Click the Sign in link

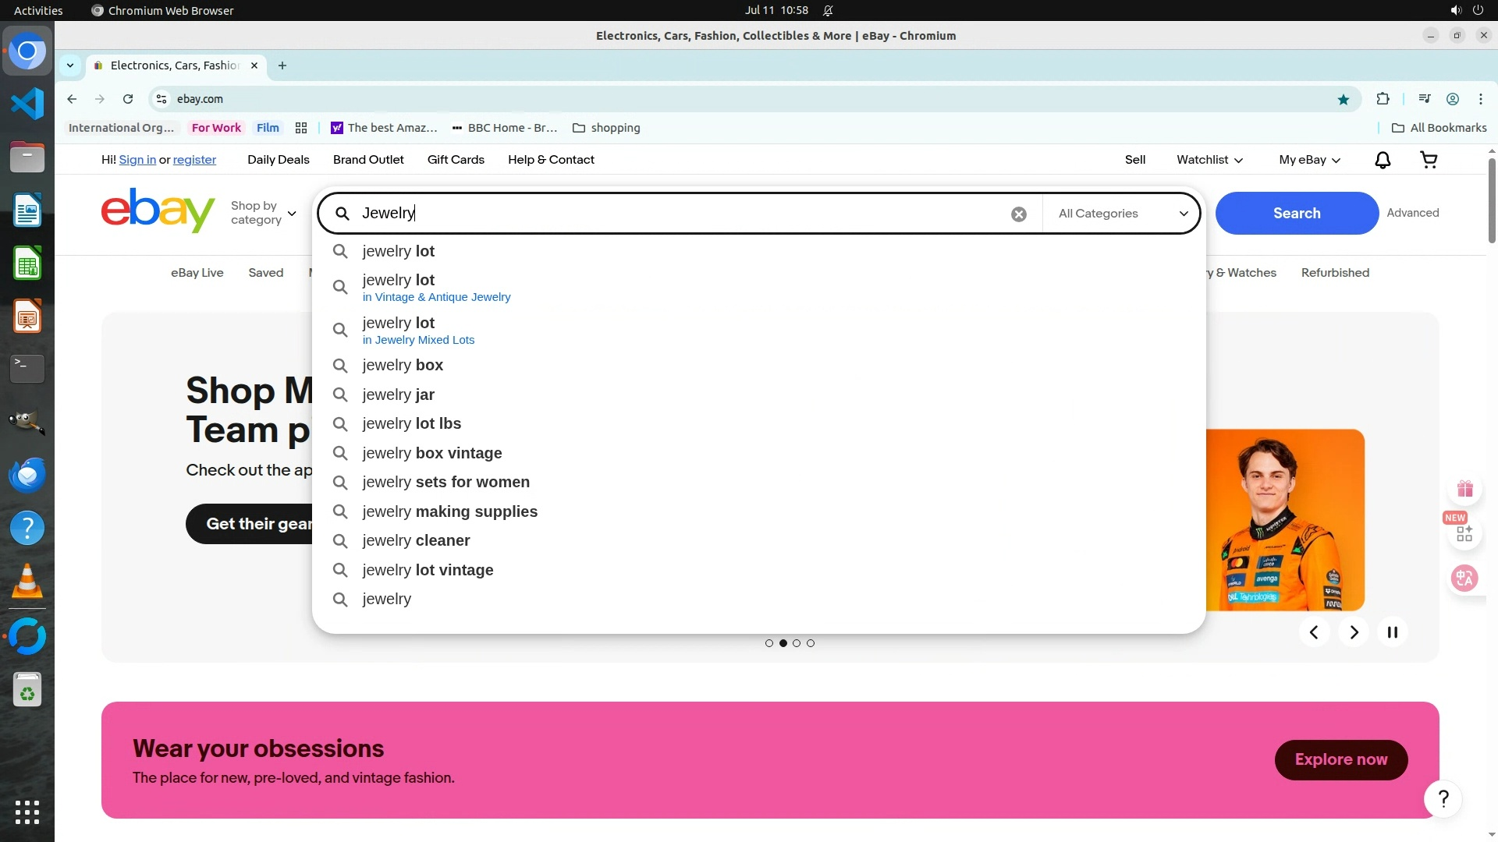tap(137, 160)
